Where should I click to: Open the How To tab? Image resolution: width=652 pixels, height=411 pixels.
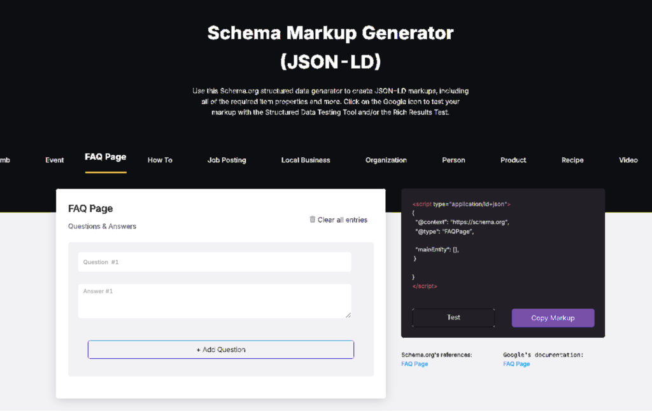(x=160, y=160)
